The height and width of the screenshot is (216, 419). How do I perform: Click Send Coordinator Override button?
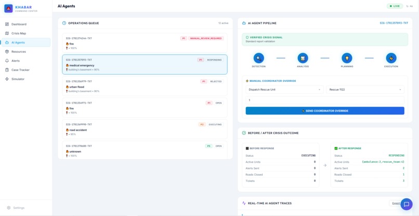coord(325,111)
